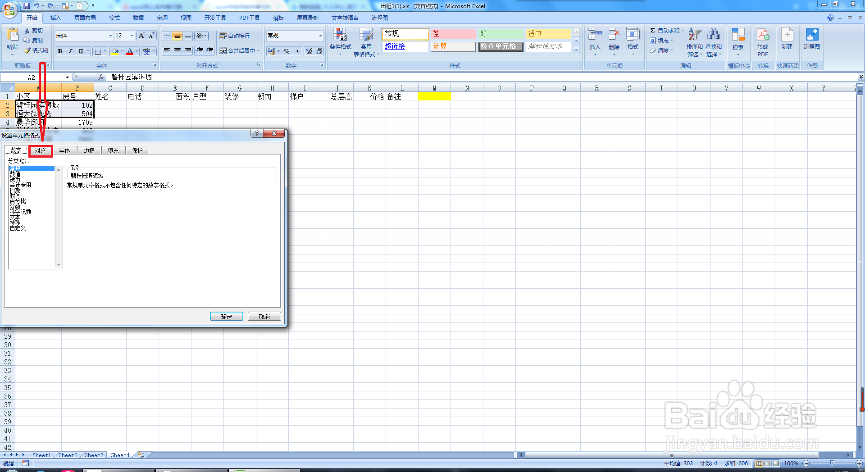Image resolution: width=865 pixels, height=472 pixels.
Task: Apply the 好 green cell style
Action: [500, 34]
